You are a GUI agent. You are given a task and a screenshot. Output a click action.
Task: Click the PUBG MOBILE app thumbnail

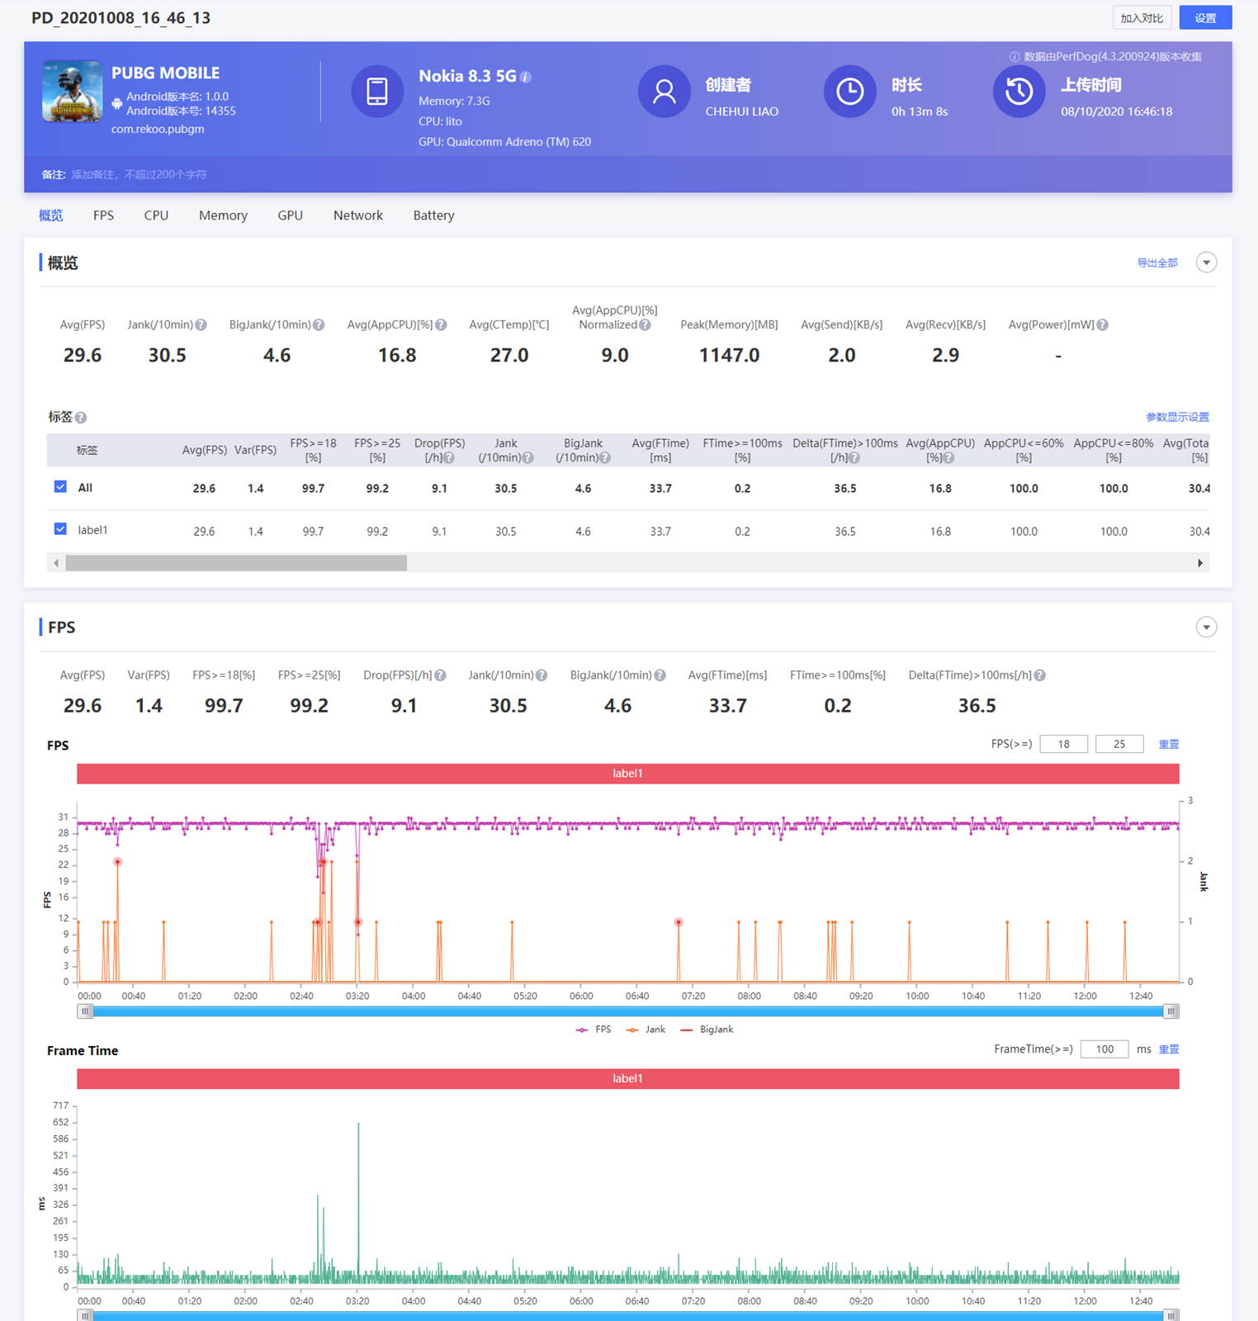[73, 91]
